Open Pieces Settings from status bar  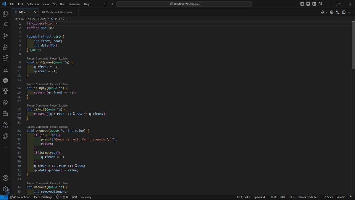tap(43, 197)
